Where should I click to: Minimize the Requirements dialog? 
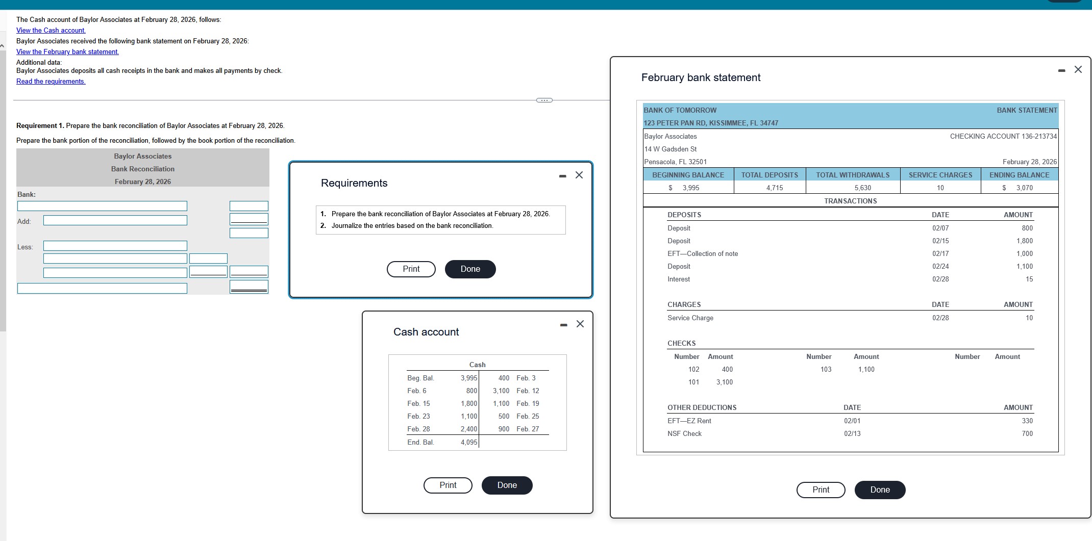coord(563,175)
